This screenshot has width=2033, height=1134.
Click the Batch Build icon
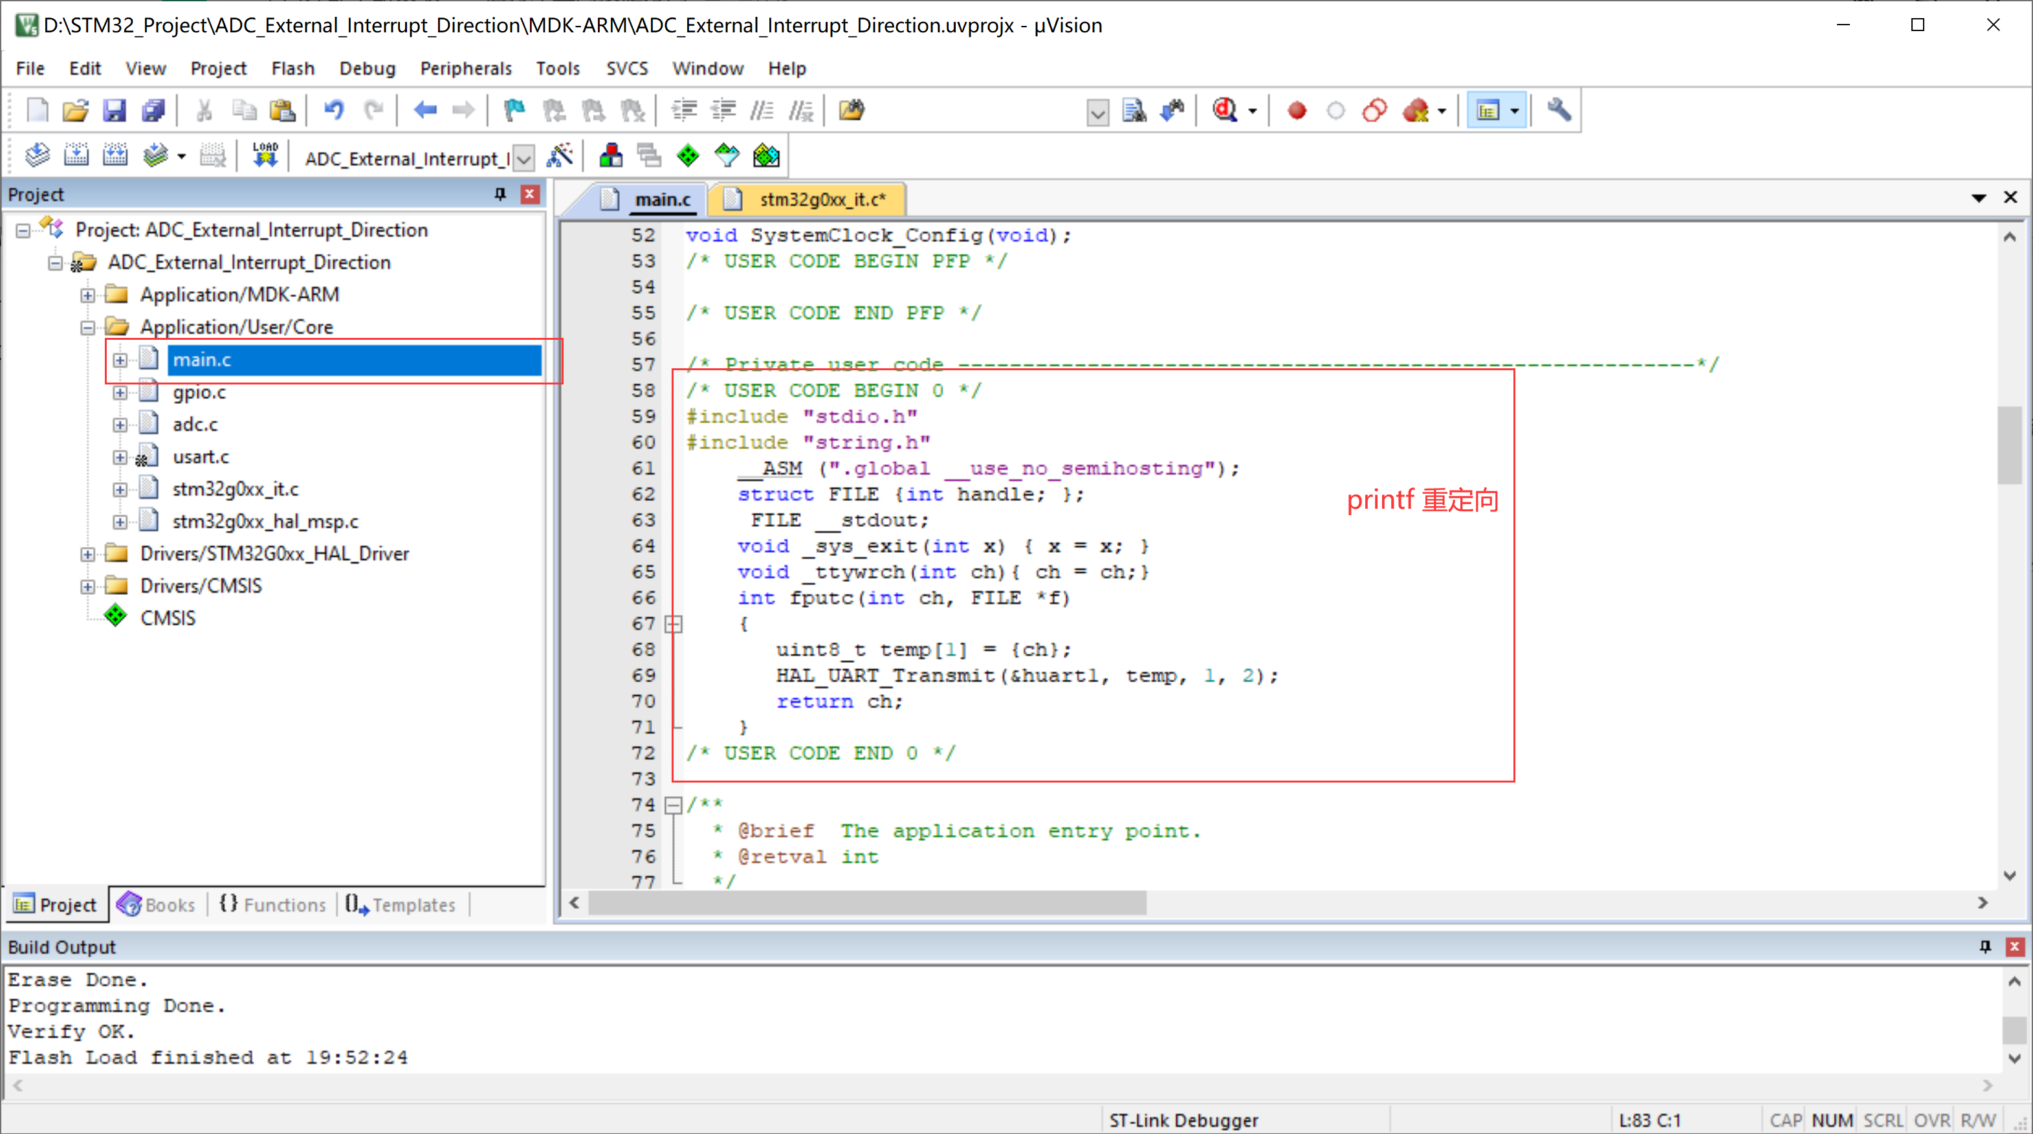(155, 155)
